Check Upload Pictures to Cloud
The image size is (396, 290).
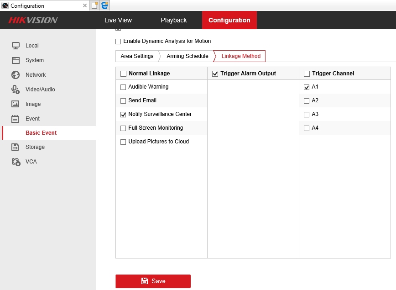pos(123,142)
